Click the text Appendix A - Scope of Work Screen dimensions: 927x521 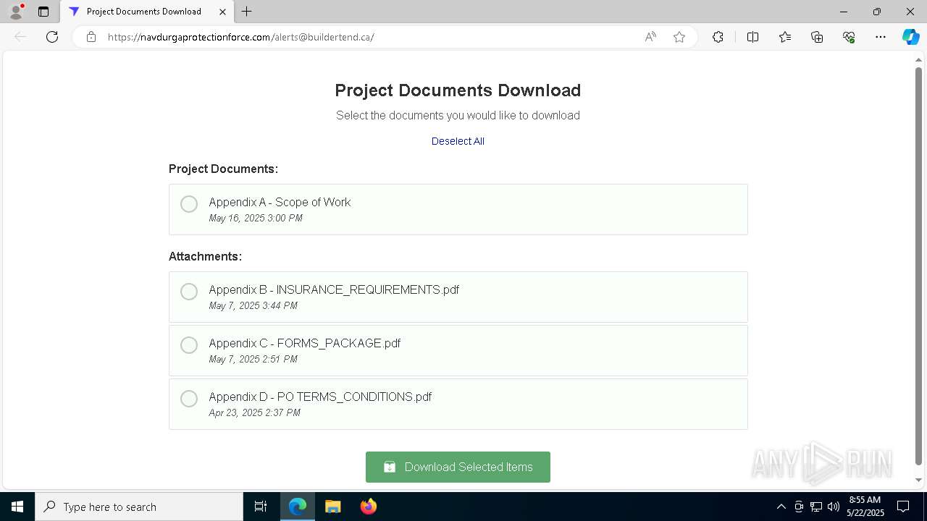[x=280, y=202]
